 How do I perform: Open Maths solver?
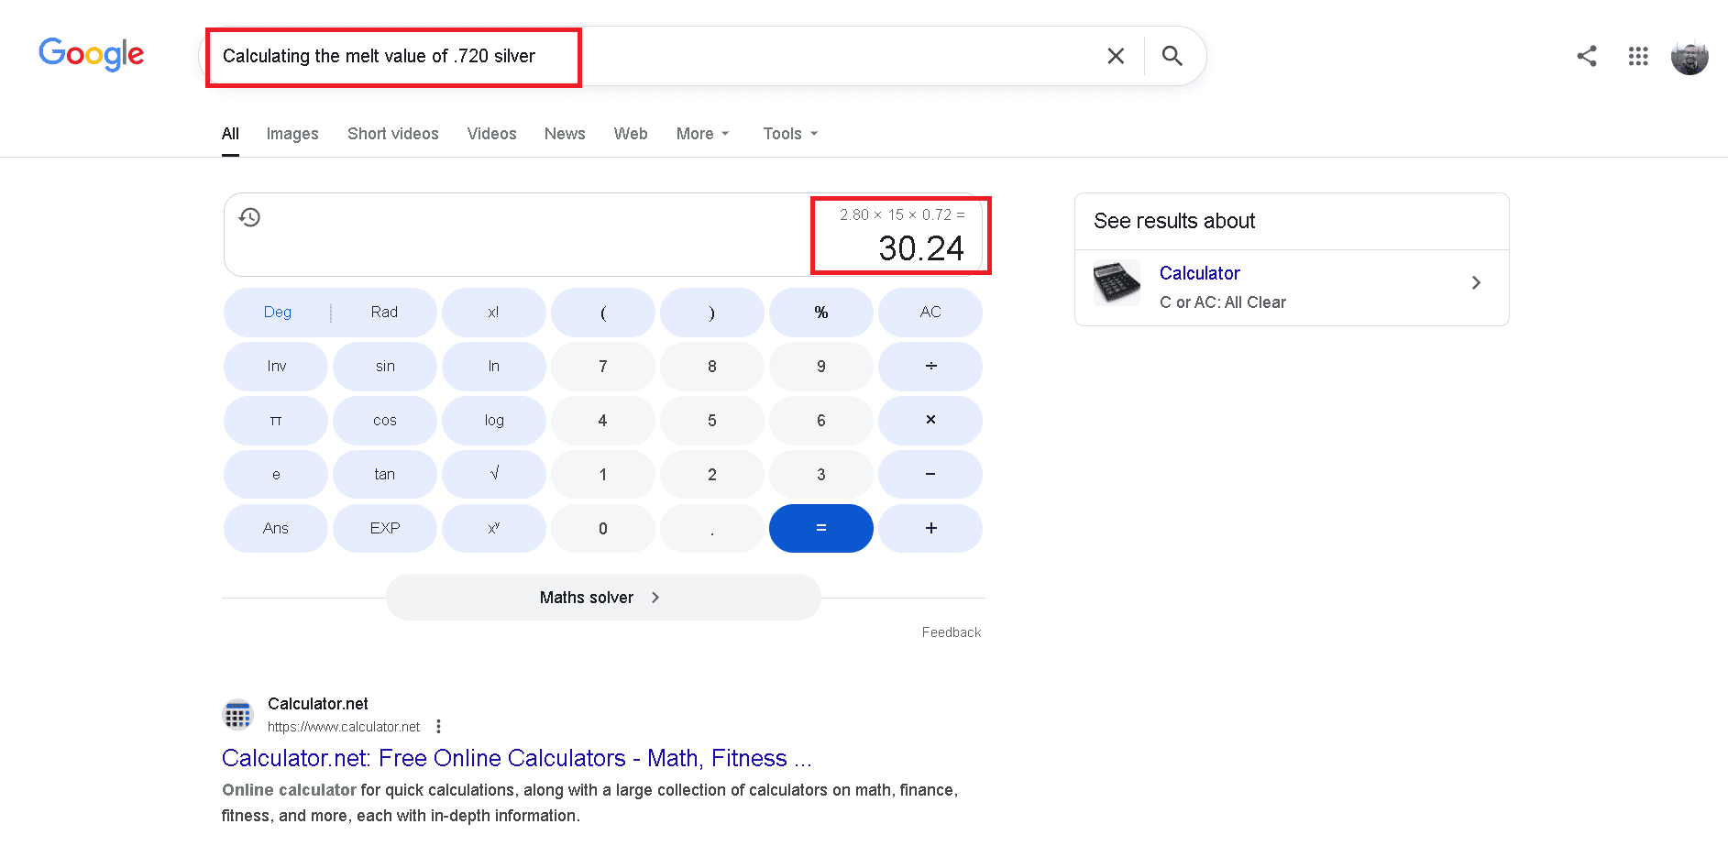(602, 597)
